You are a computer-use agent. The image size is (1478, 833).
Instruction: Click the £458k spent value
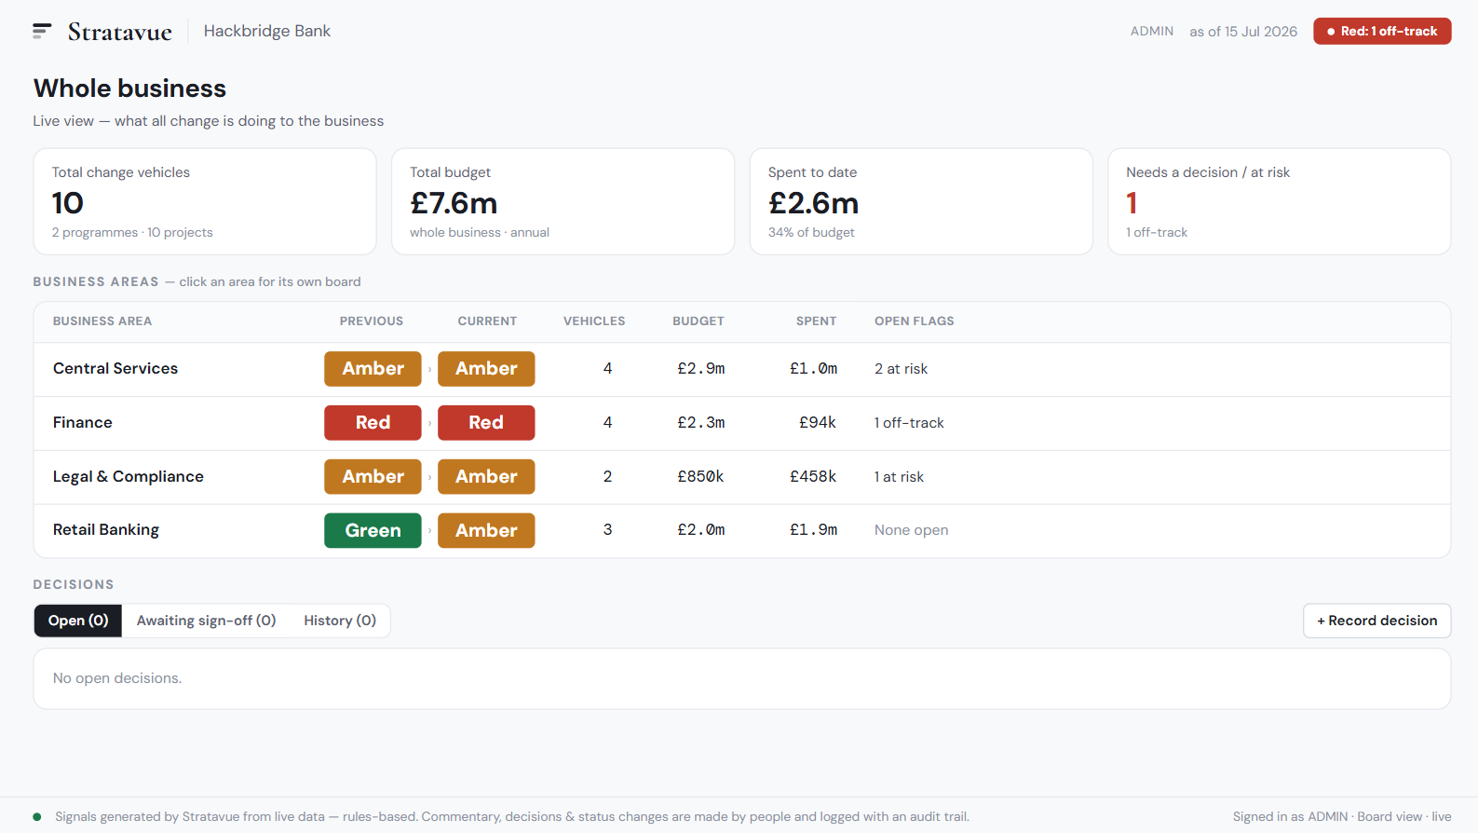point(813,477)
